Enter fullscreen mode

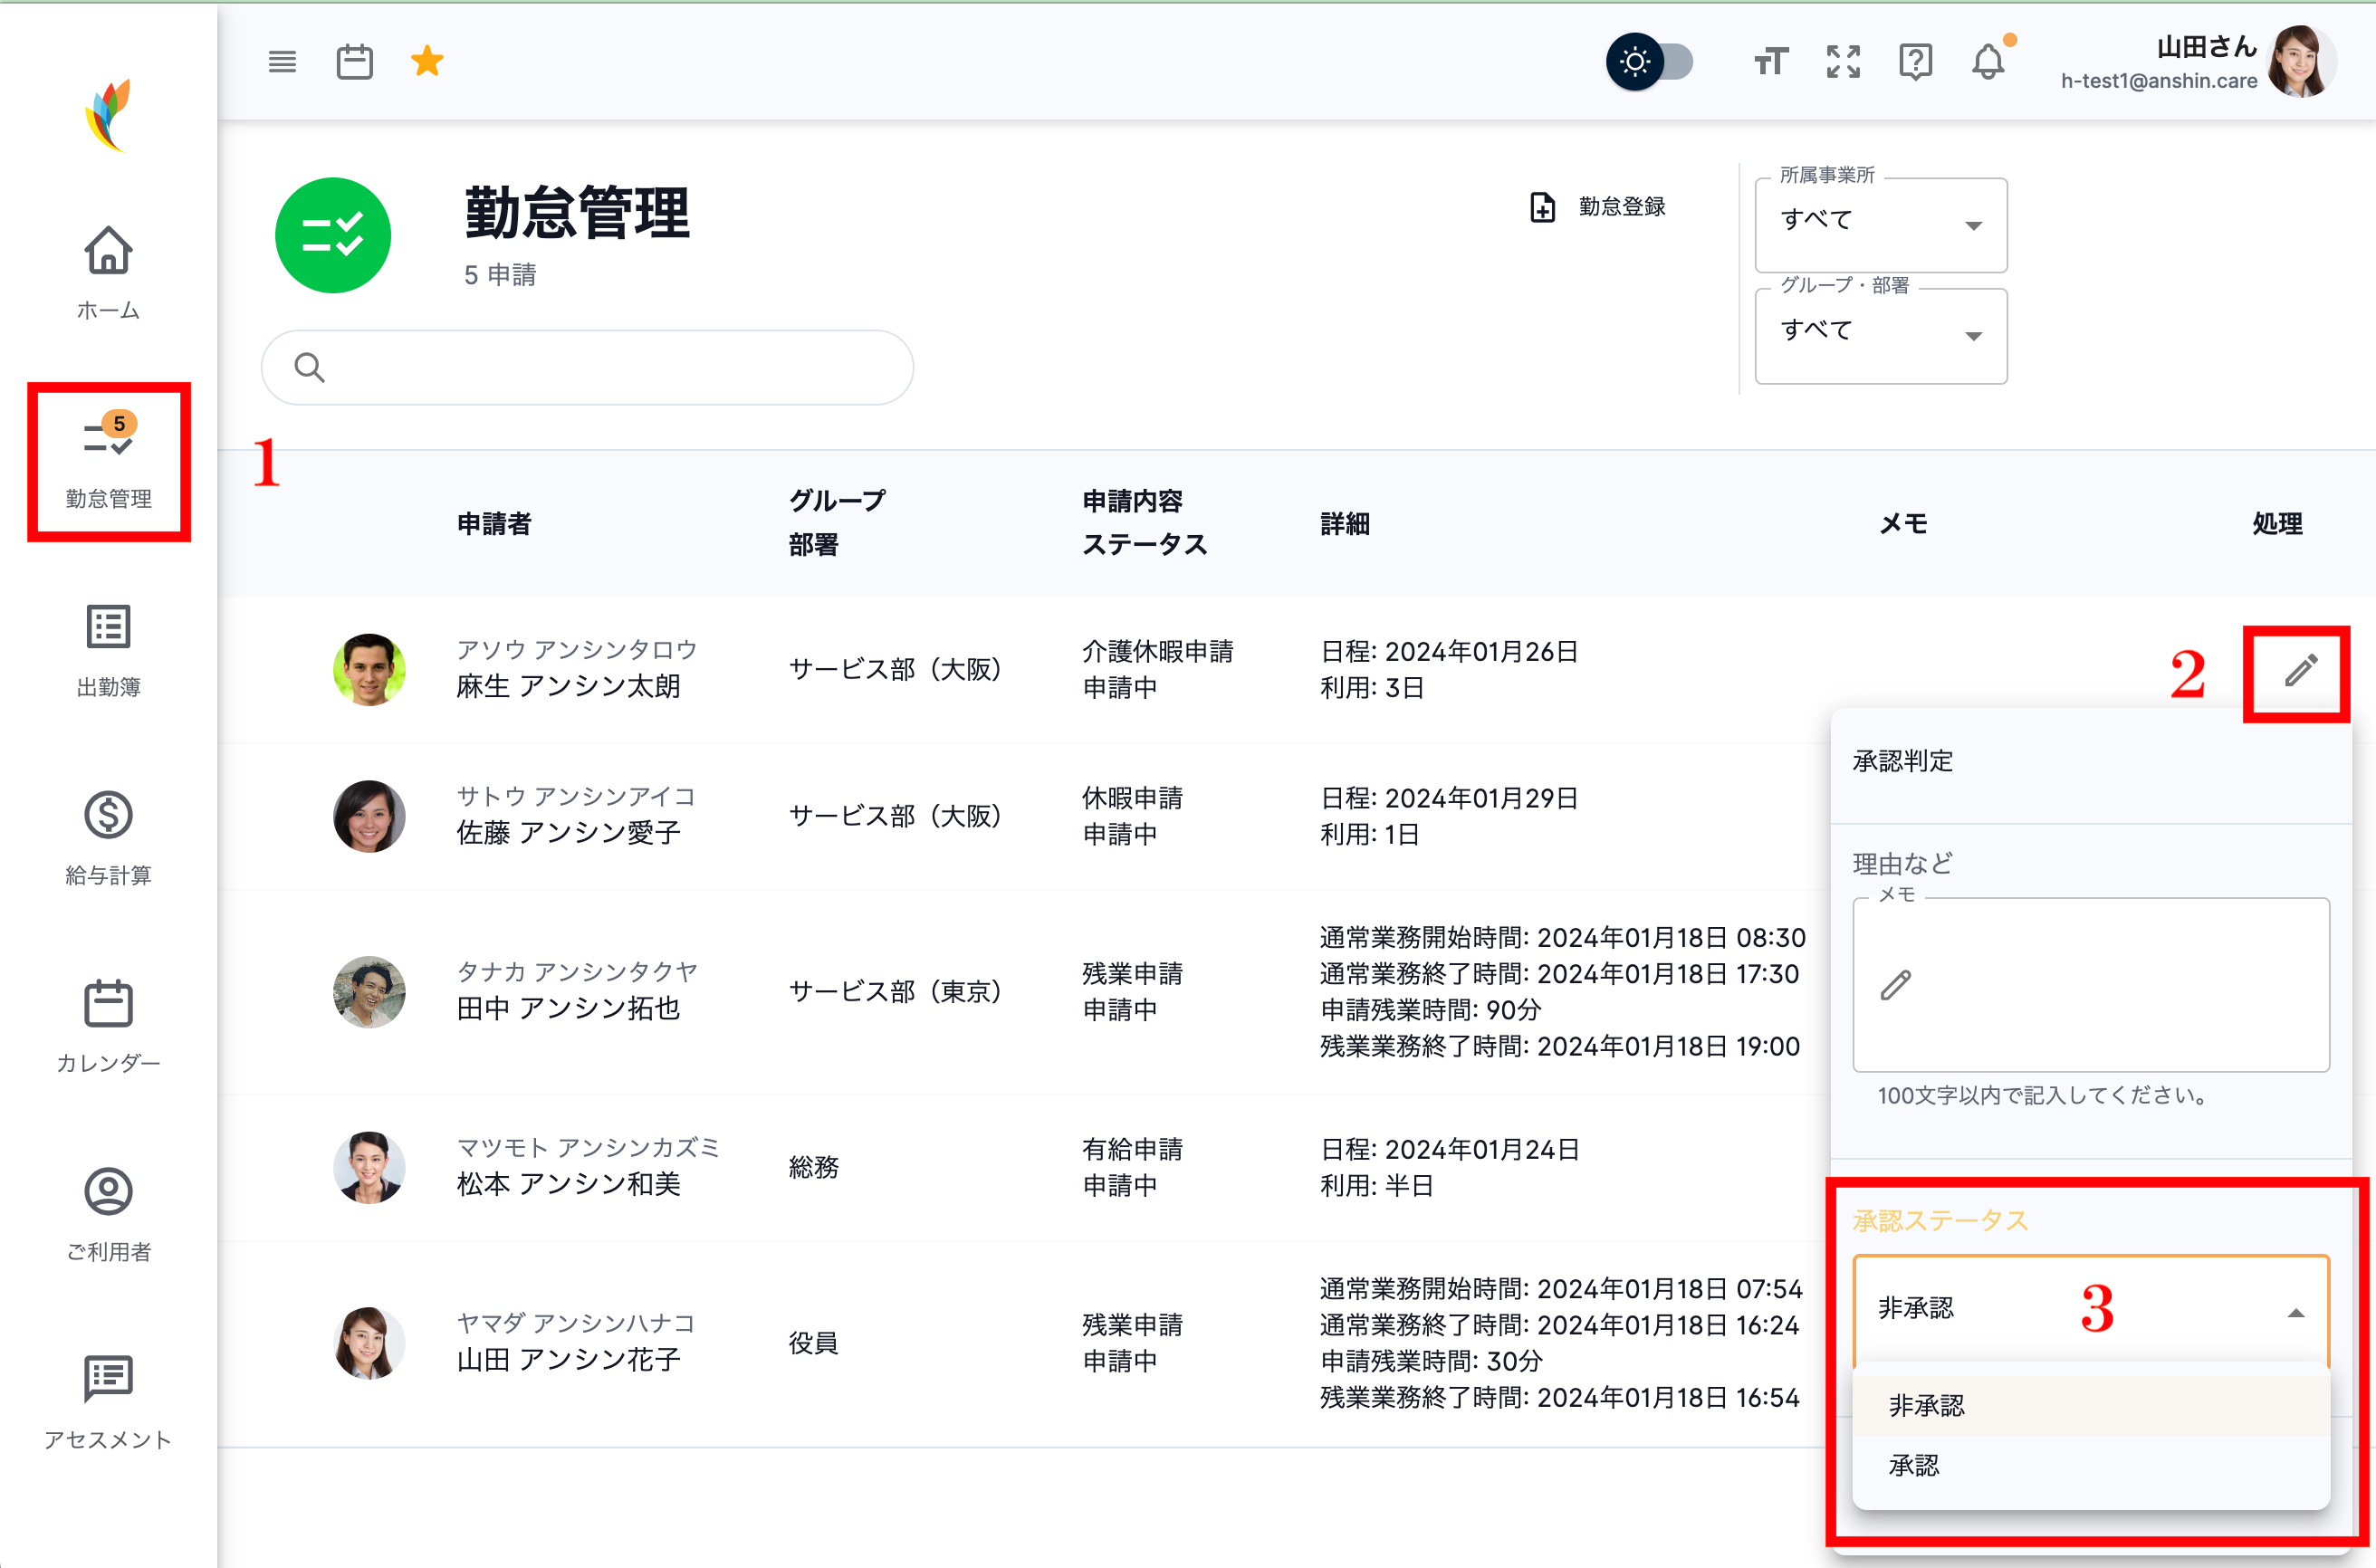[x=1843, y=61]
